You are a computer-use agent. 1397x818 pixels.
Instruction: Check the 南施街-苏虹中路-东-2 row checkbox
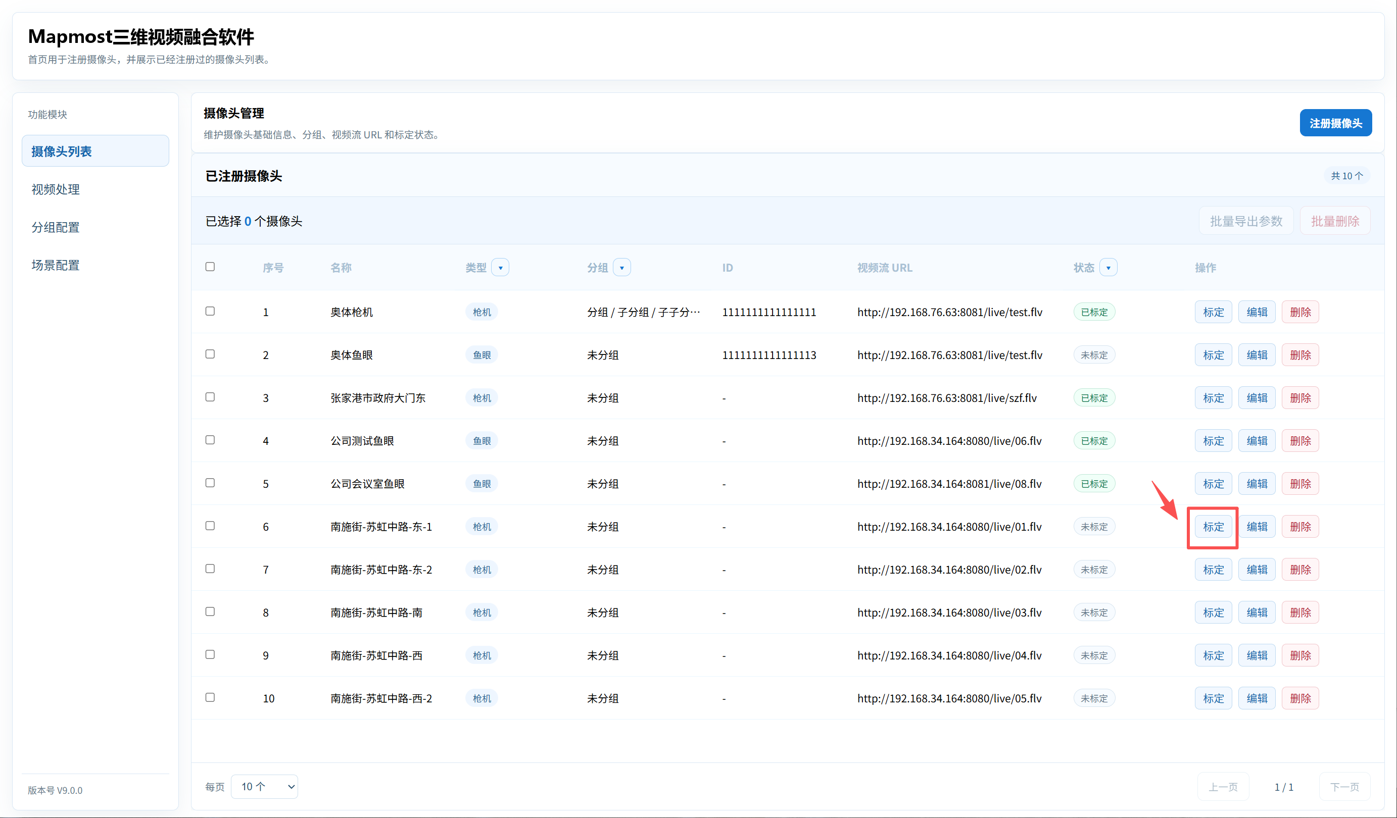(x=210, y=569)
